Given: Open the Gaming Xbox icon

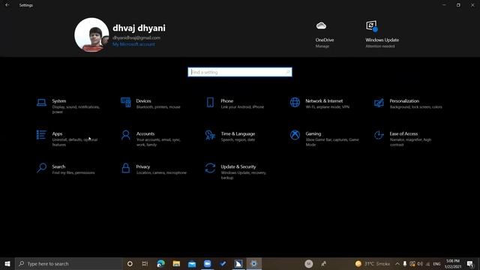Looking at the screenshot, I should [x=295, y=135].
